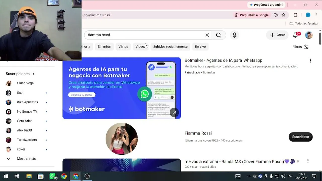322x181 pixels.
Task: Open Chrome extensions puzzle icon
Action: (295, 15)
